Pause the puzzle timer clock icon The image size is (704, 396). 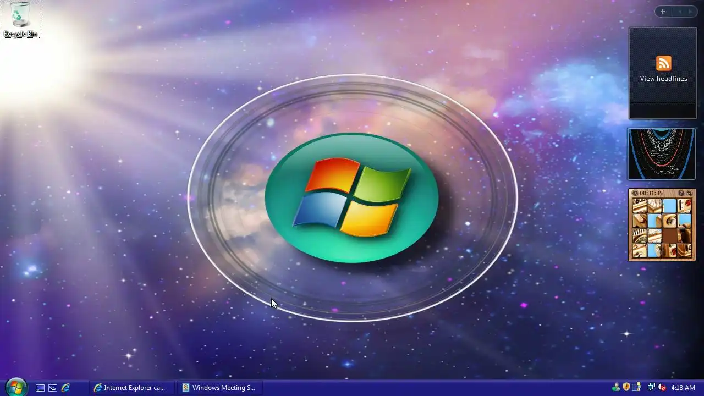pos(635,193)
